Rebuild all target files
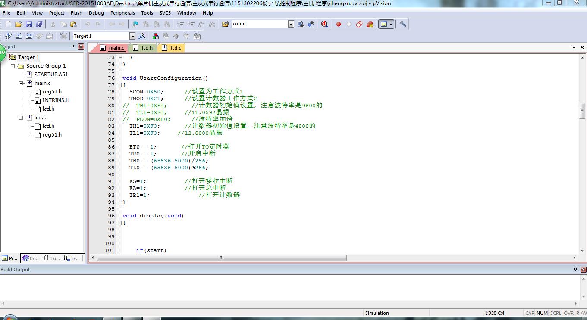The image size is (587, 320). 29,36
